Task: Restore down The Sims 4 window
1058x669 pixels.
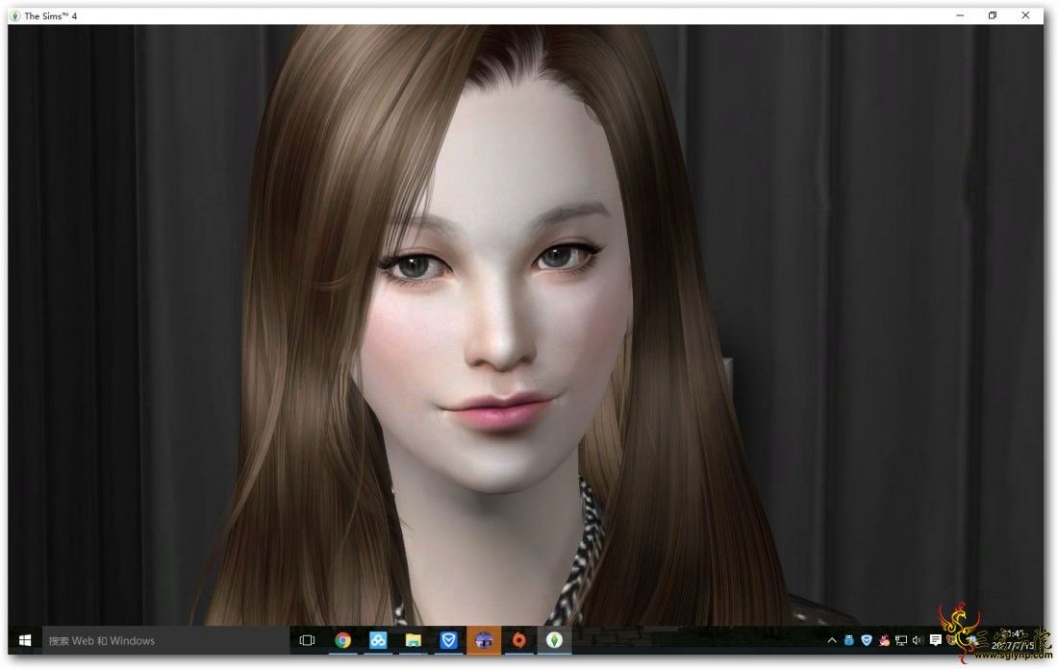Action: tap(993, 15)
